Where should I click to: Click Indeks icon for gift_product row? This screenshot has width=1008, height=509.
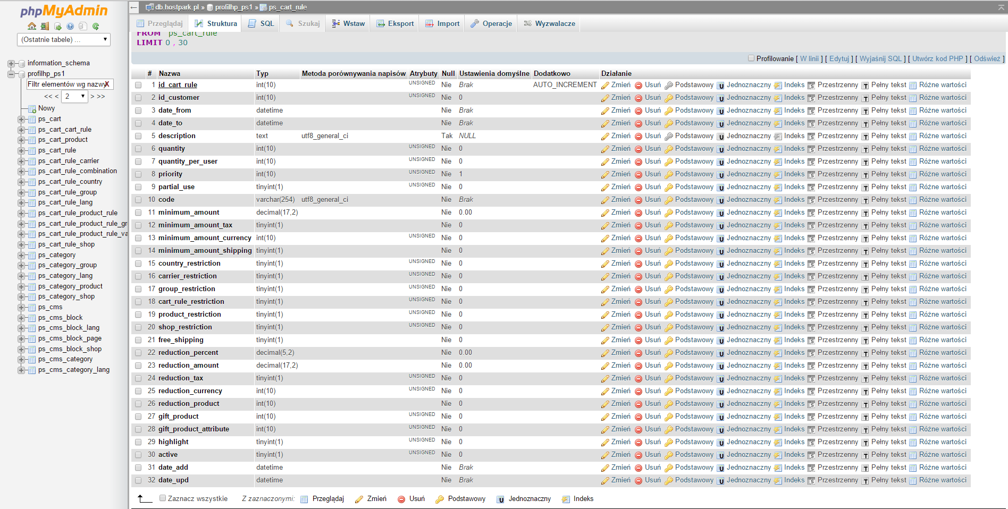tap(778, 417)
